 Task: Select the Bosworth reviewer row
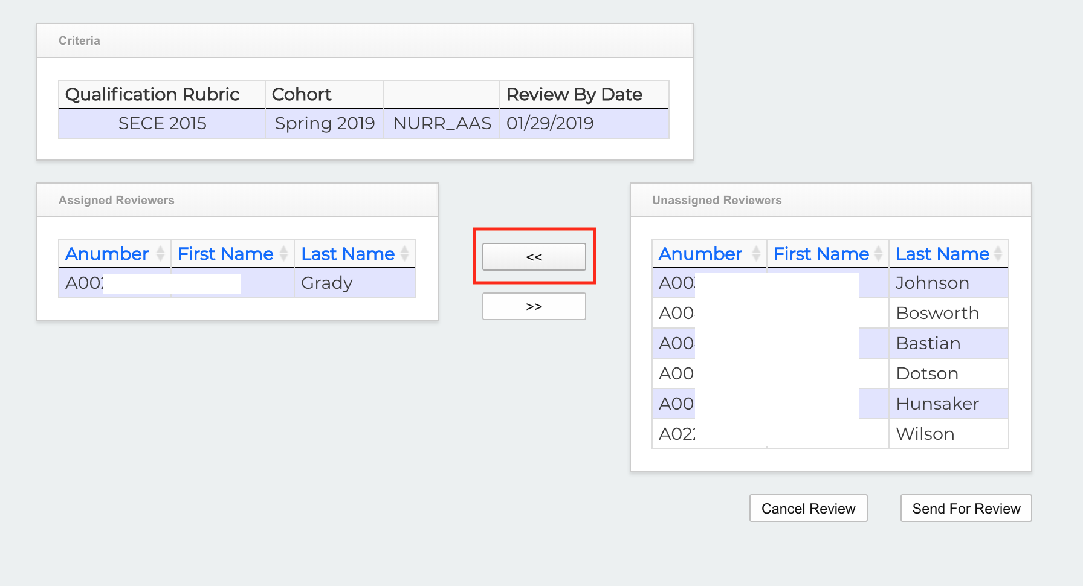pyautogui.click(x=937, y=314)
